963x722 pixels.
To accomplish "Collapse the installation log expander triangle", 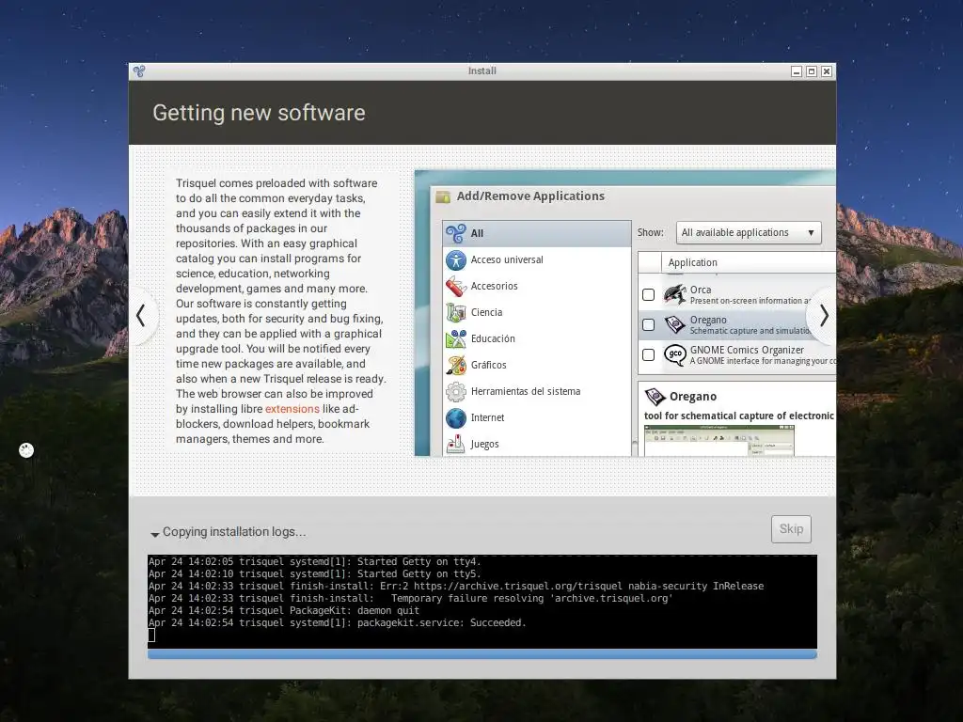I will (155, 534).
